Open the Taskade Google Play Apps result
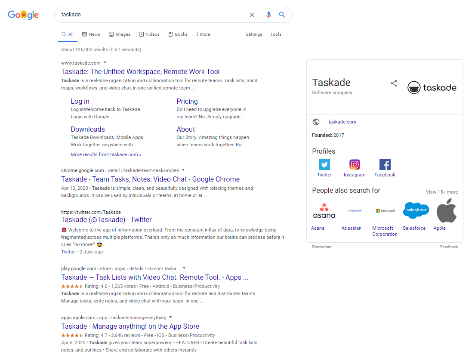 (x=154, y=277)
